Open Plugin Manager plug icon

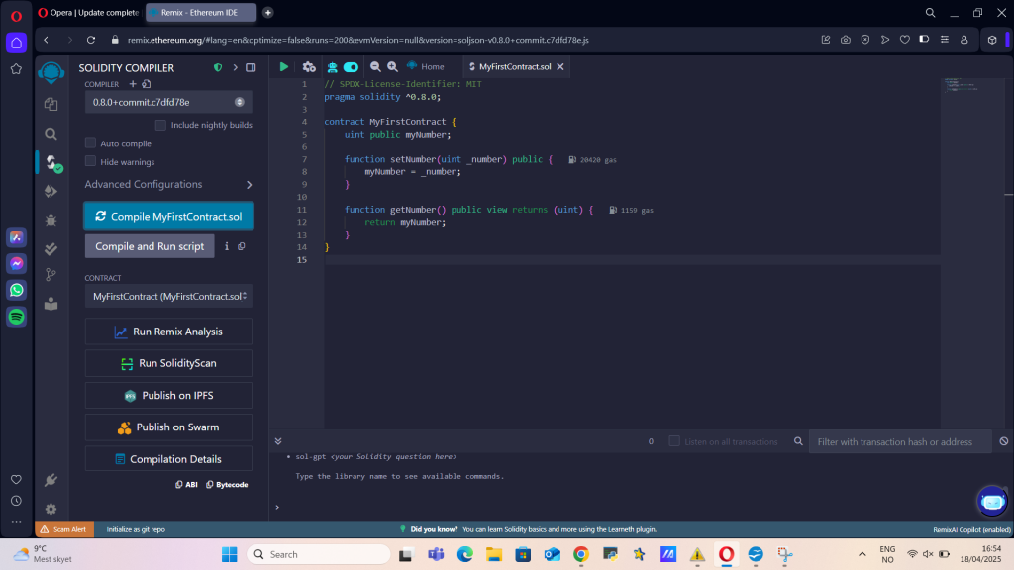51,480
